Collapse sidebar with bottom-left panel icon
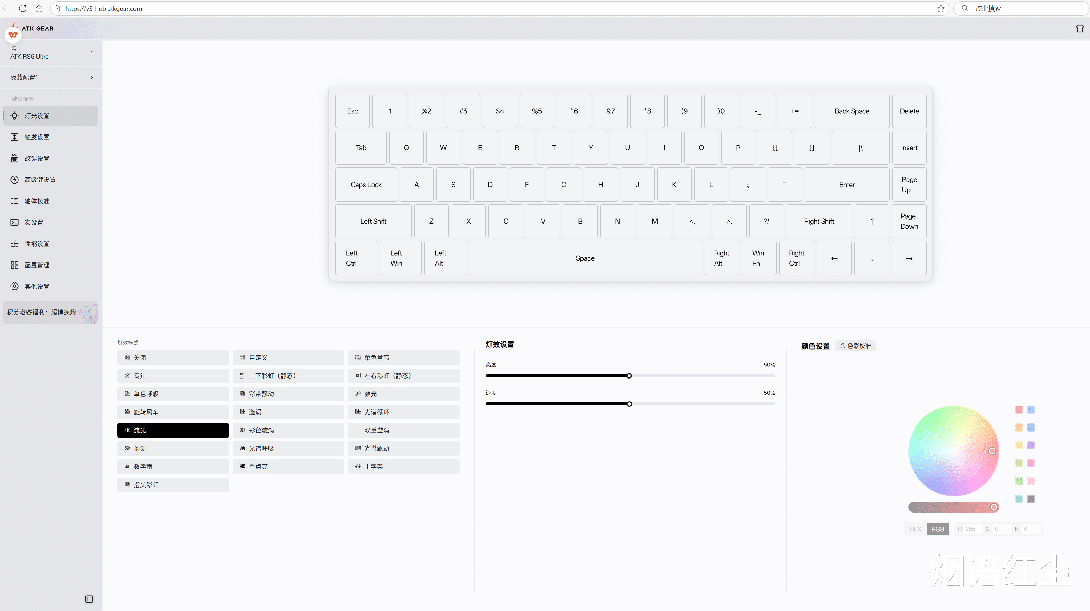 89,599
